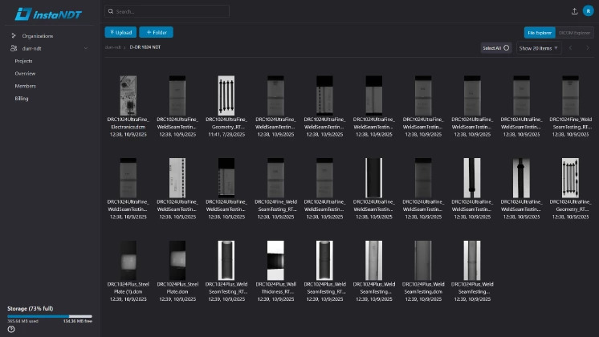
Task: Click the upload icon in top bar
Action: click(574, 11)
